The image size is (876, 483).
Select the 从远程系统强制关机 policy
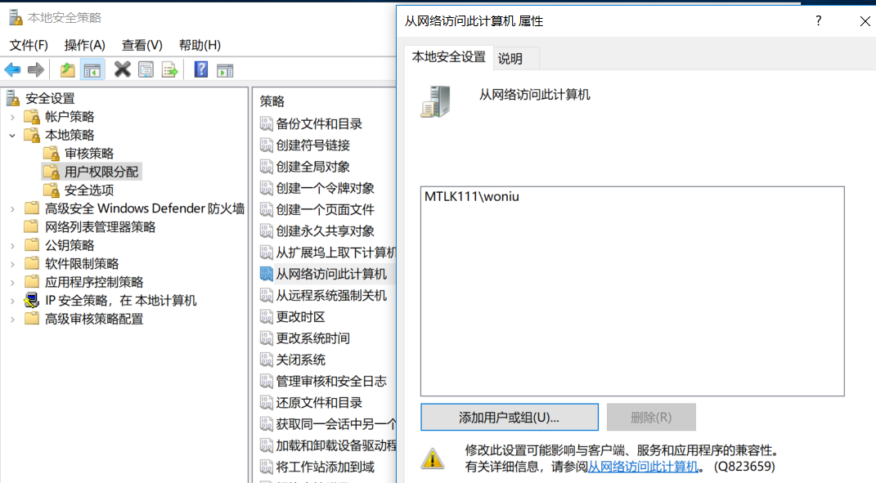coord(331,295)
